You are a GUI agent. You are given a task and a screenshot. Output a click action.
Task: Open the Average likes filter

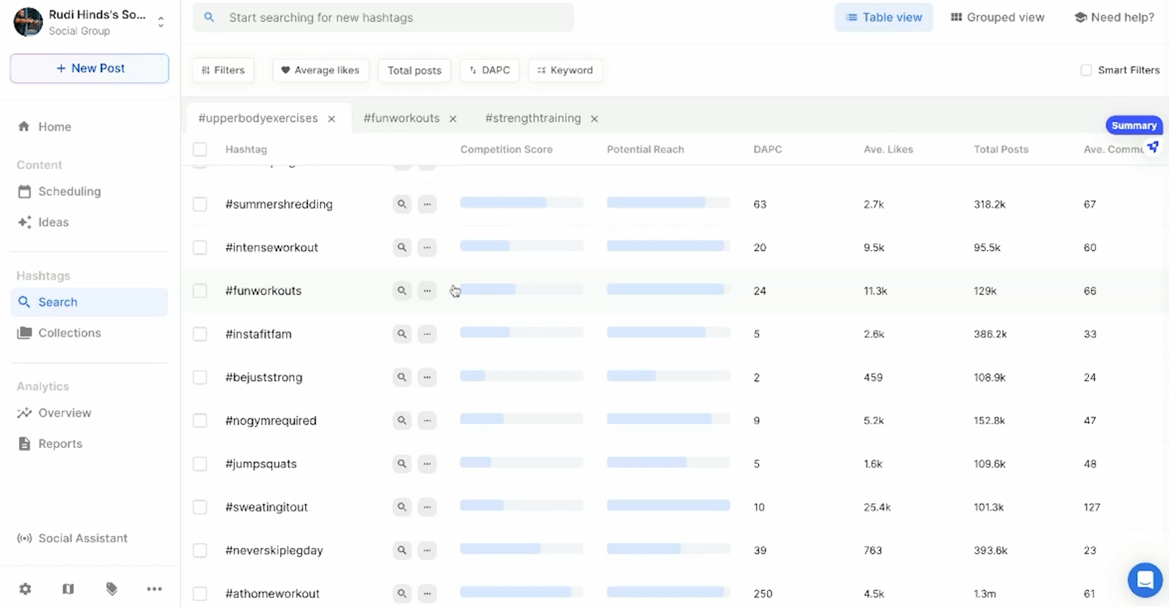tap(320, 70)
